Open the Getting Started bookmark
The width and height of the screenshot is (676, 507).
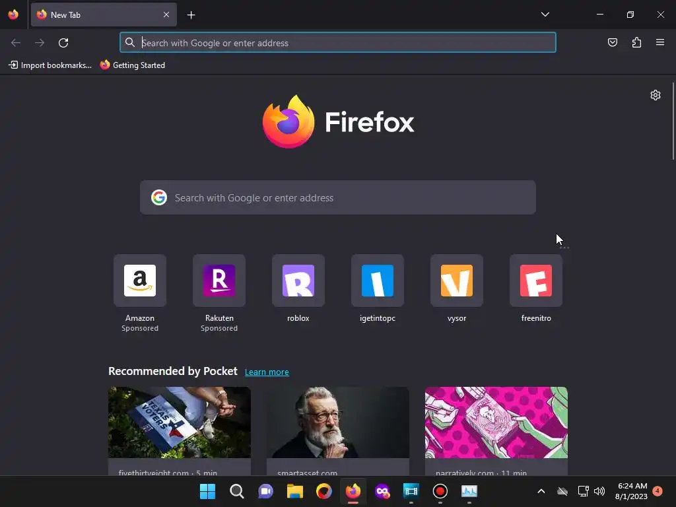(x=133, y=65)
